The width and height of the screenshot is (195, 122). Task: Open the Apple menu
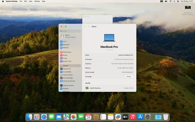click(3, 1)
